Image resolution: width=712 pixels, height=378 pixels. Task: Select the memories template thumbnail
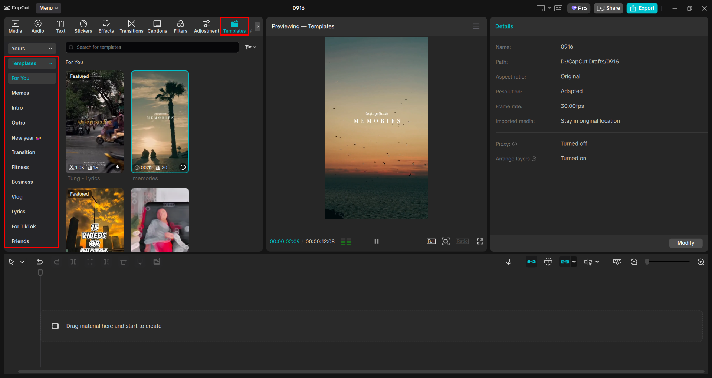[x=160, y=122]
